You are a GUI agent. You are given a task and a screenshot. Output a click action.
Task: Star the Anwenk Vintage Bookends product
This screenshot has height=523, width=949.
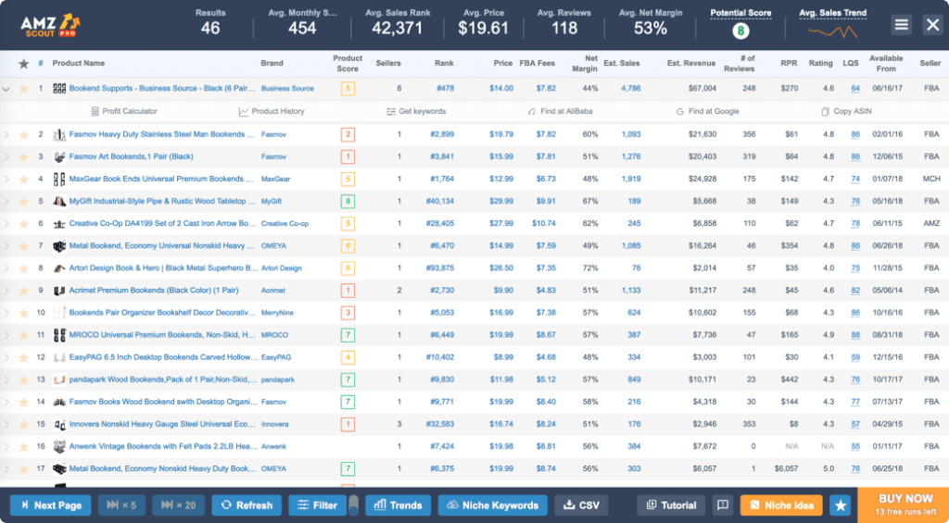point(23,447)
